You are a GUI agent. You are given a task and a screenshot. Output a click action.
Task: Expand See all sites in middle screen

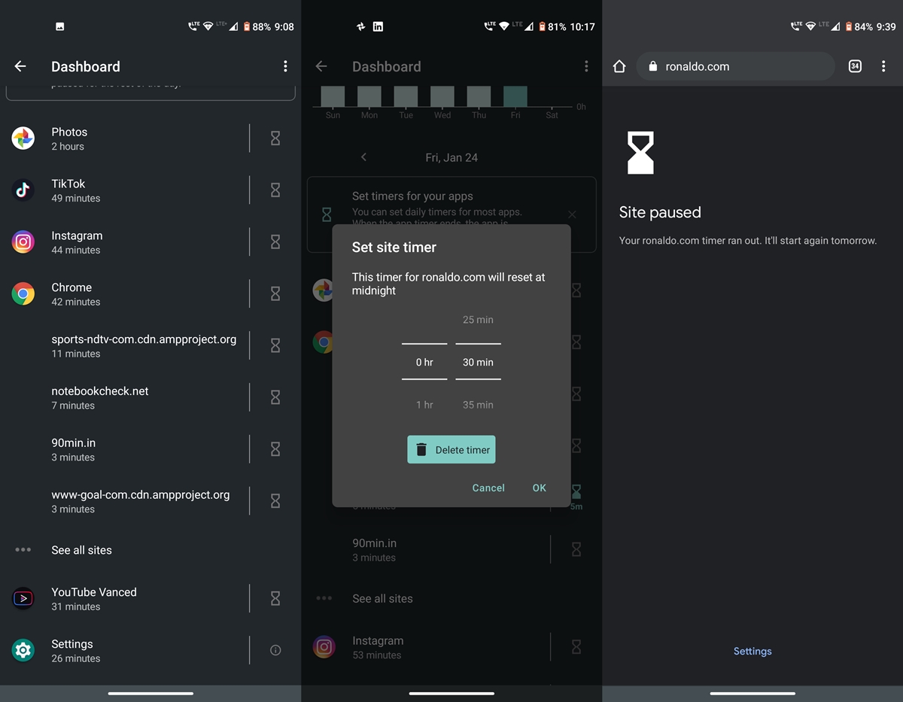point(382,599)
